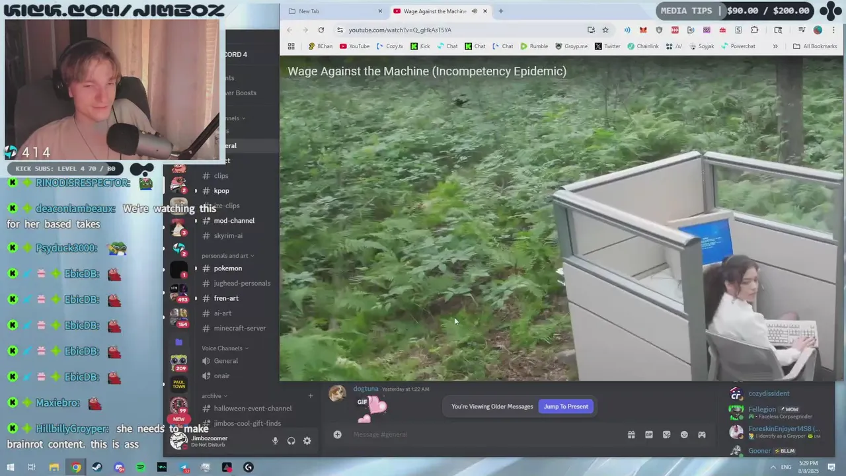This screenshot has height=476, width=846.
Task: Add channel with plus next to archive
Action: 311,396
